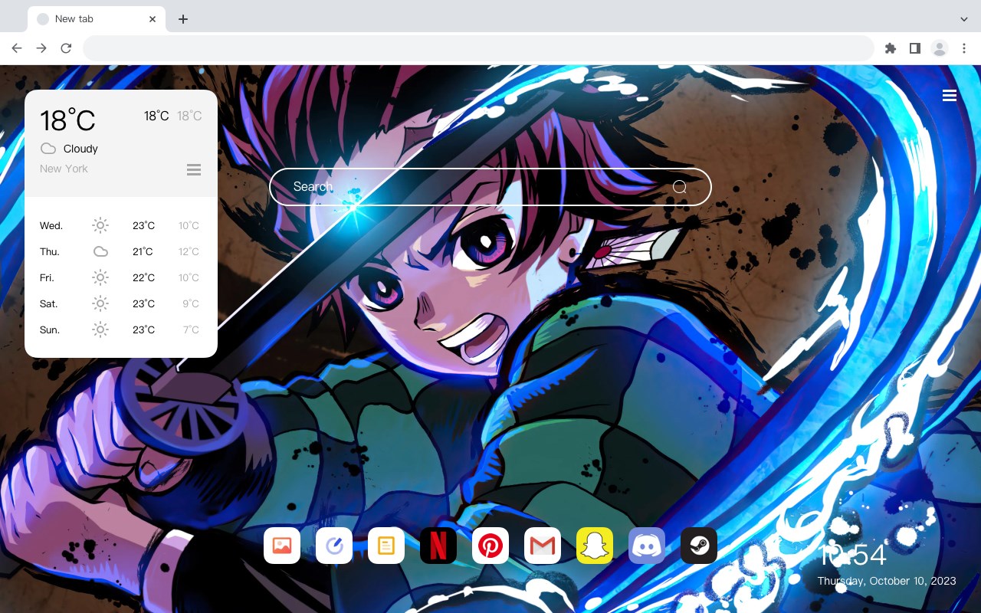Reload the current page
981x613 pixels.
point(66,48)
